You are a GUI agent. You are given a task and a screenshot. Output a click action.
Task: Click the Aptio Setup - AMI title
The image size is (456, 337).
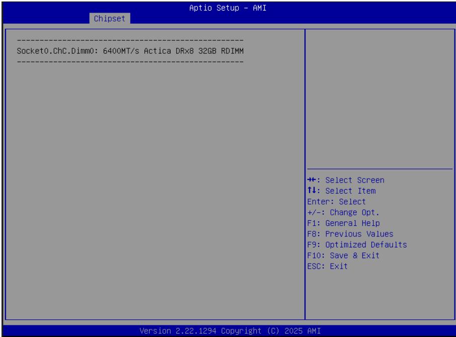pos(227,8)
